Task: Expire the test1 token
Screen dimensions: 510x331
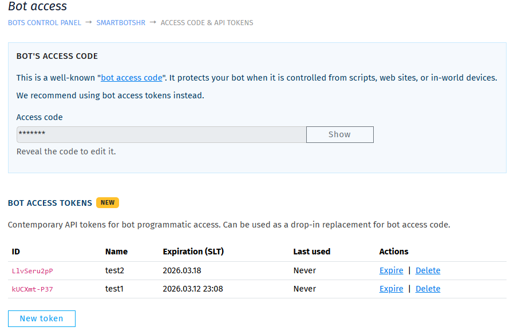Action: (391, 289)
